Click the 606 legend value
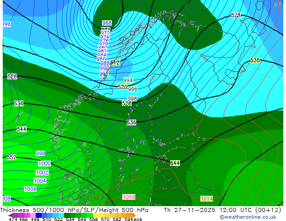 tap(138, 219)
